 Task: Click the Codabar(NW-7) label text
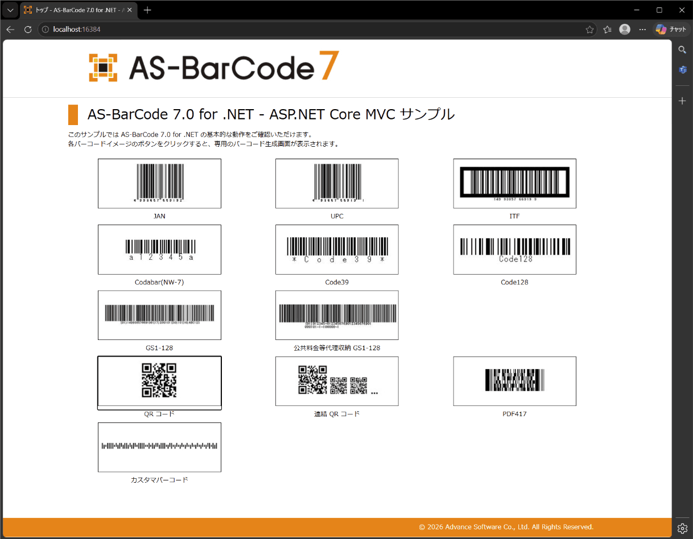click(x=159, y=283)
